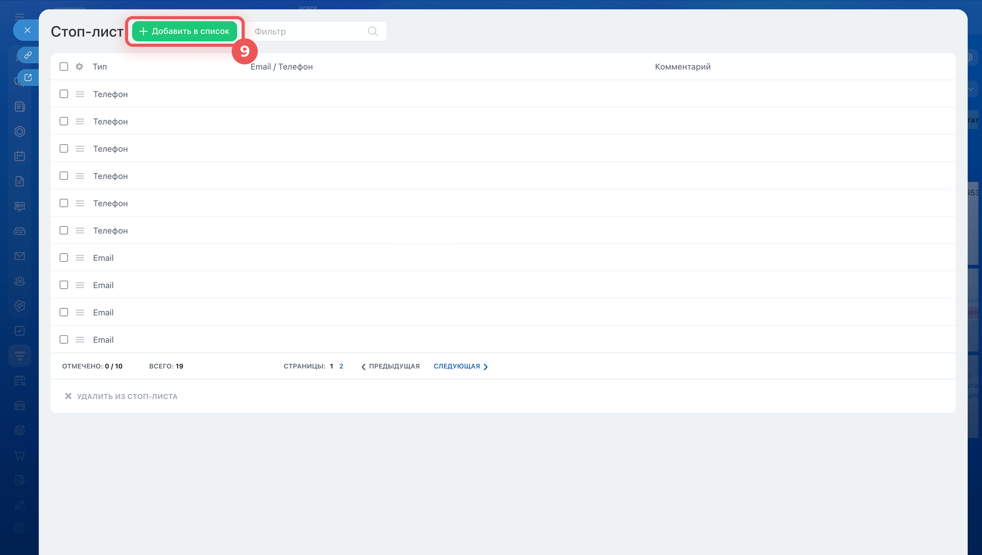This screenshot has height=555, width=982.
Task: Check the first Телефон row checkbox
Action: [64, 94]
